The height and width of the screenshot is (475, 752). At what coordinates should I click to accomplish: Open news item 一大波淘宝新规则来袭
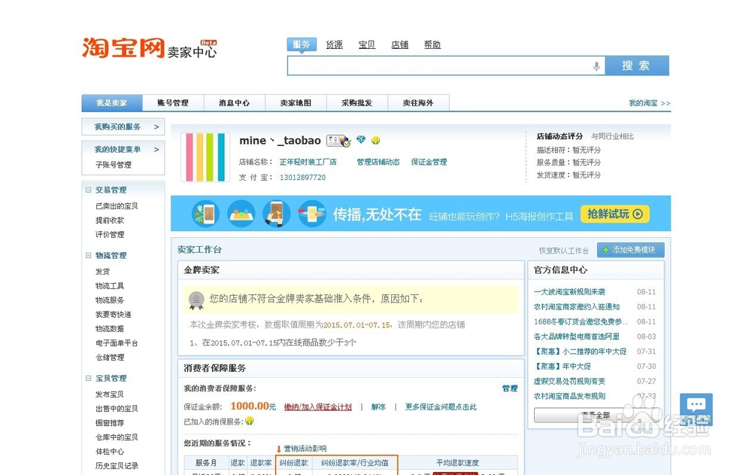click(x=569, y=292)
